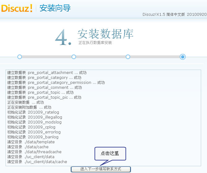
Task: Click the 201009_ratelog log line
Action: point(33,112)
